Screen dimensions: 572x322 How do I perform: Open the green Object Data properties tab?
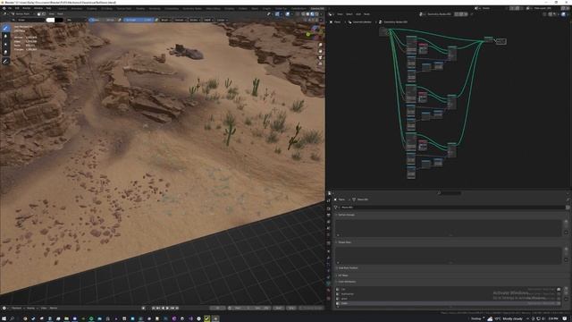(x=329, y=284)
